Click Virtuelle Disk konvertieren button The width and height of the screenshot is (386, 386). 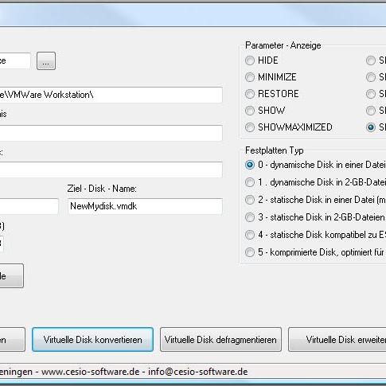pos(92,340)
